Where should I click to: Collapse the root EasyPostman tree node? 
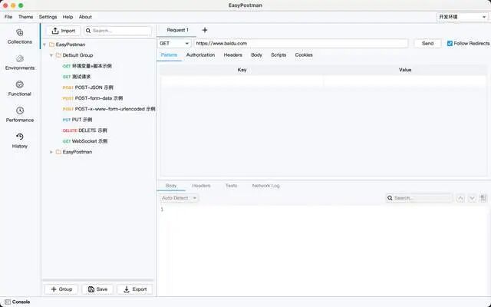coord(44,45)
